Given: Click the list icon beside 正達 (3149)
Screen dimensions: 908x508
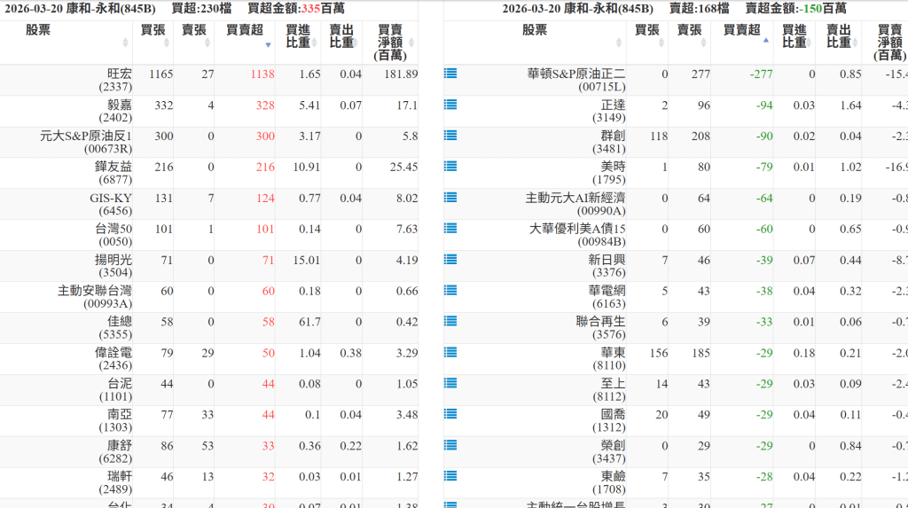Looking at the screenshot, I should [x=450, y=105].
